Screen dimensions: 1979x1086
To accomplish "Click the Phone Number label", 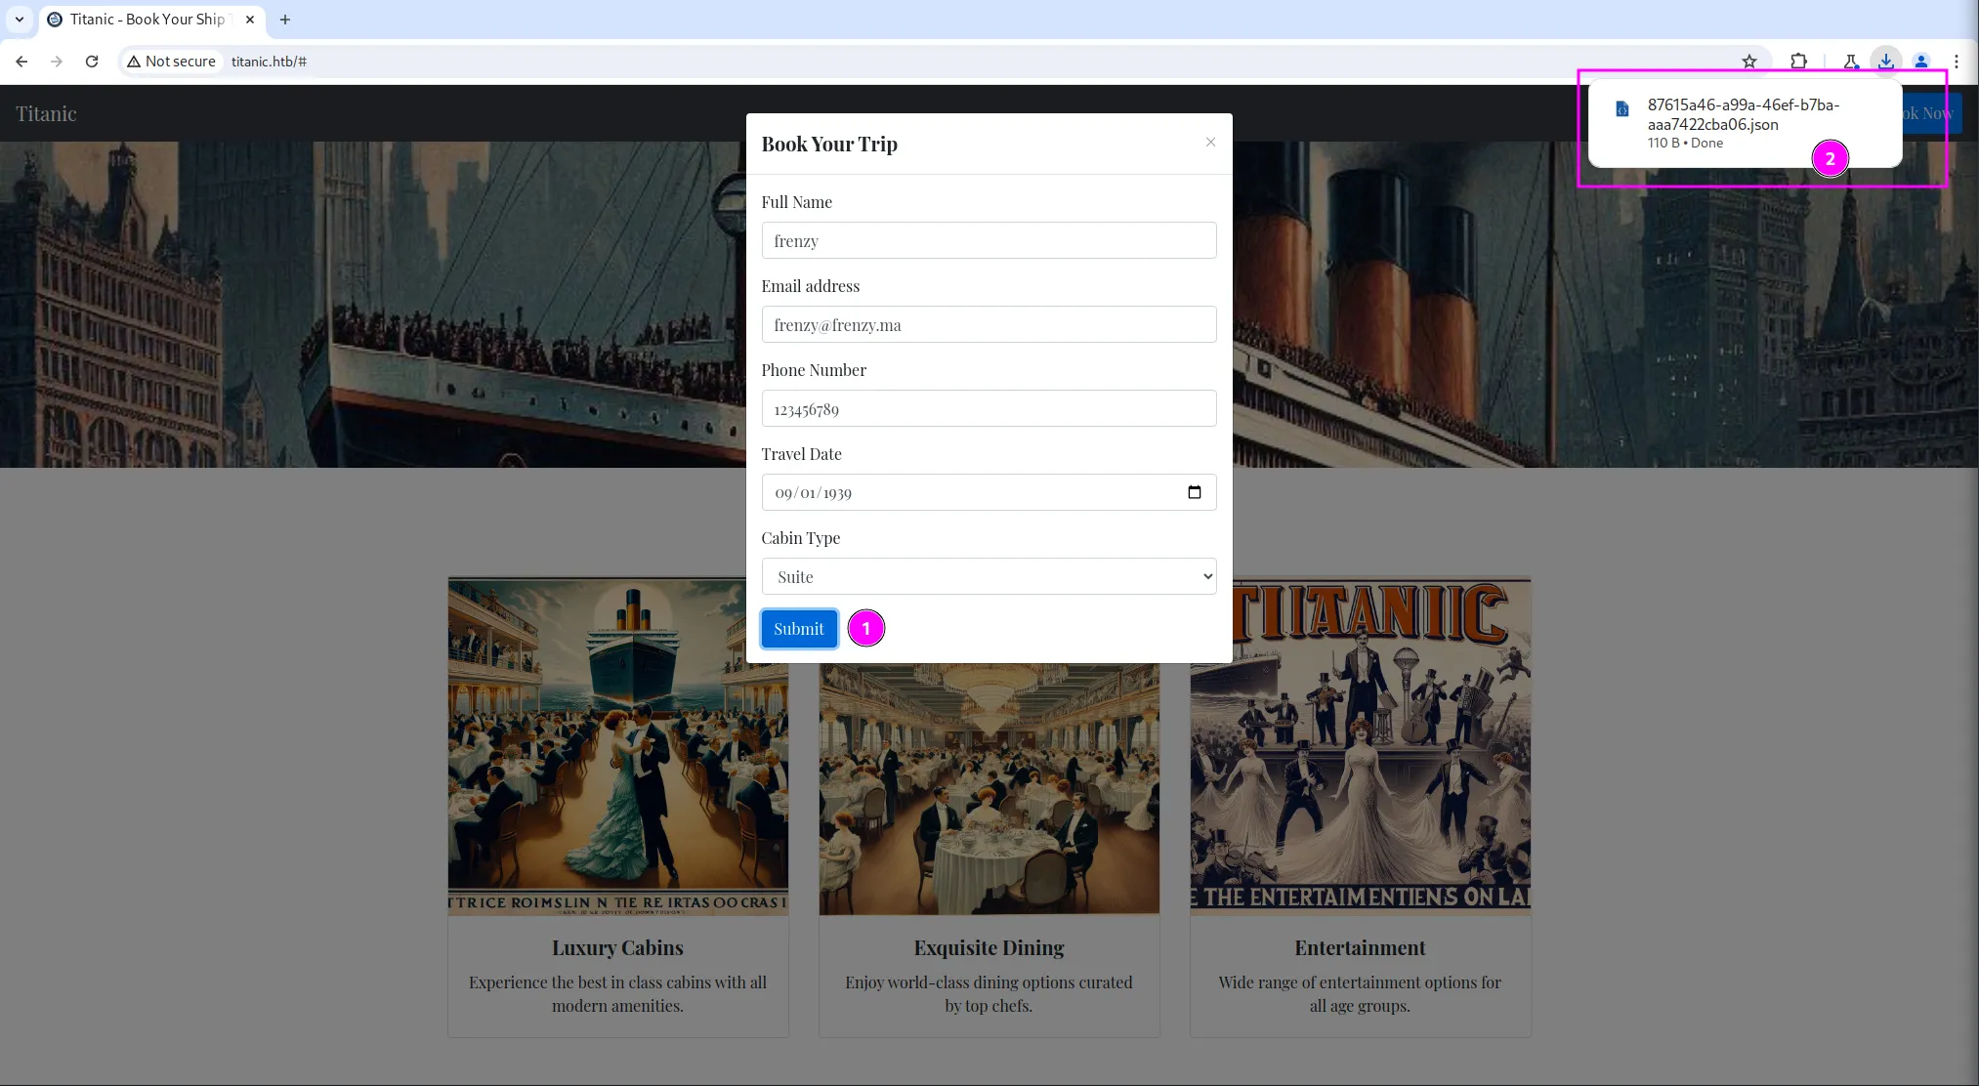I will pyautogui.click(x=814, y=370).
